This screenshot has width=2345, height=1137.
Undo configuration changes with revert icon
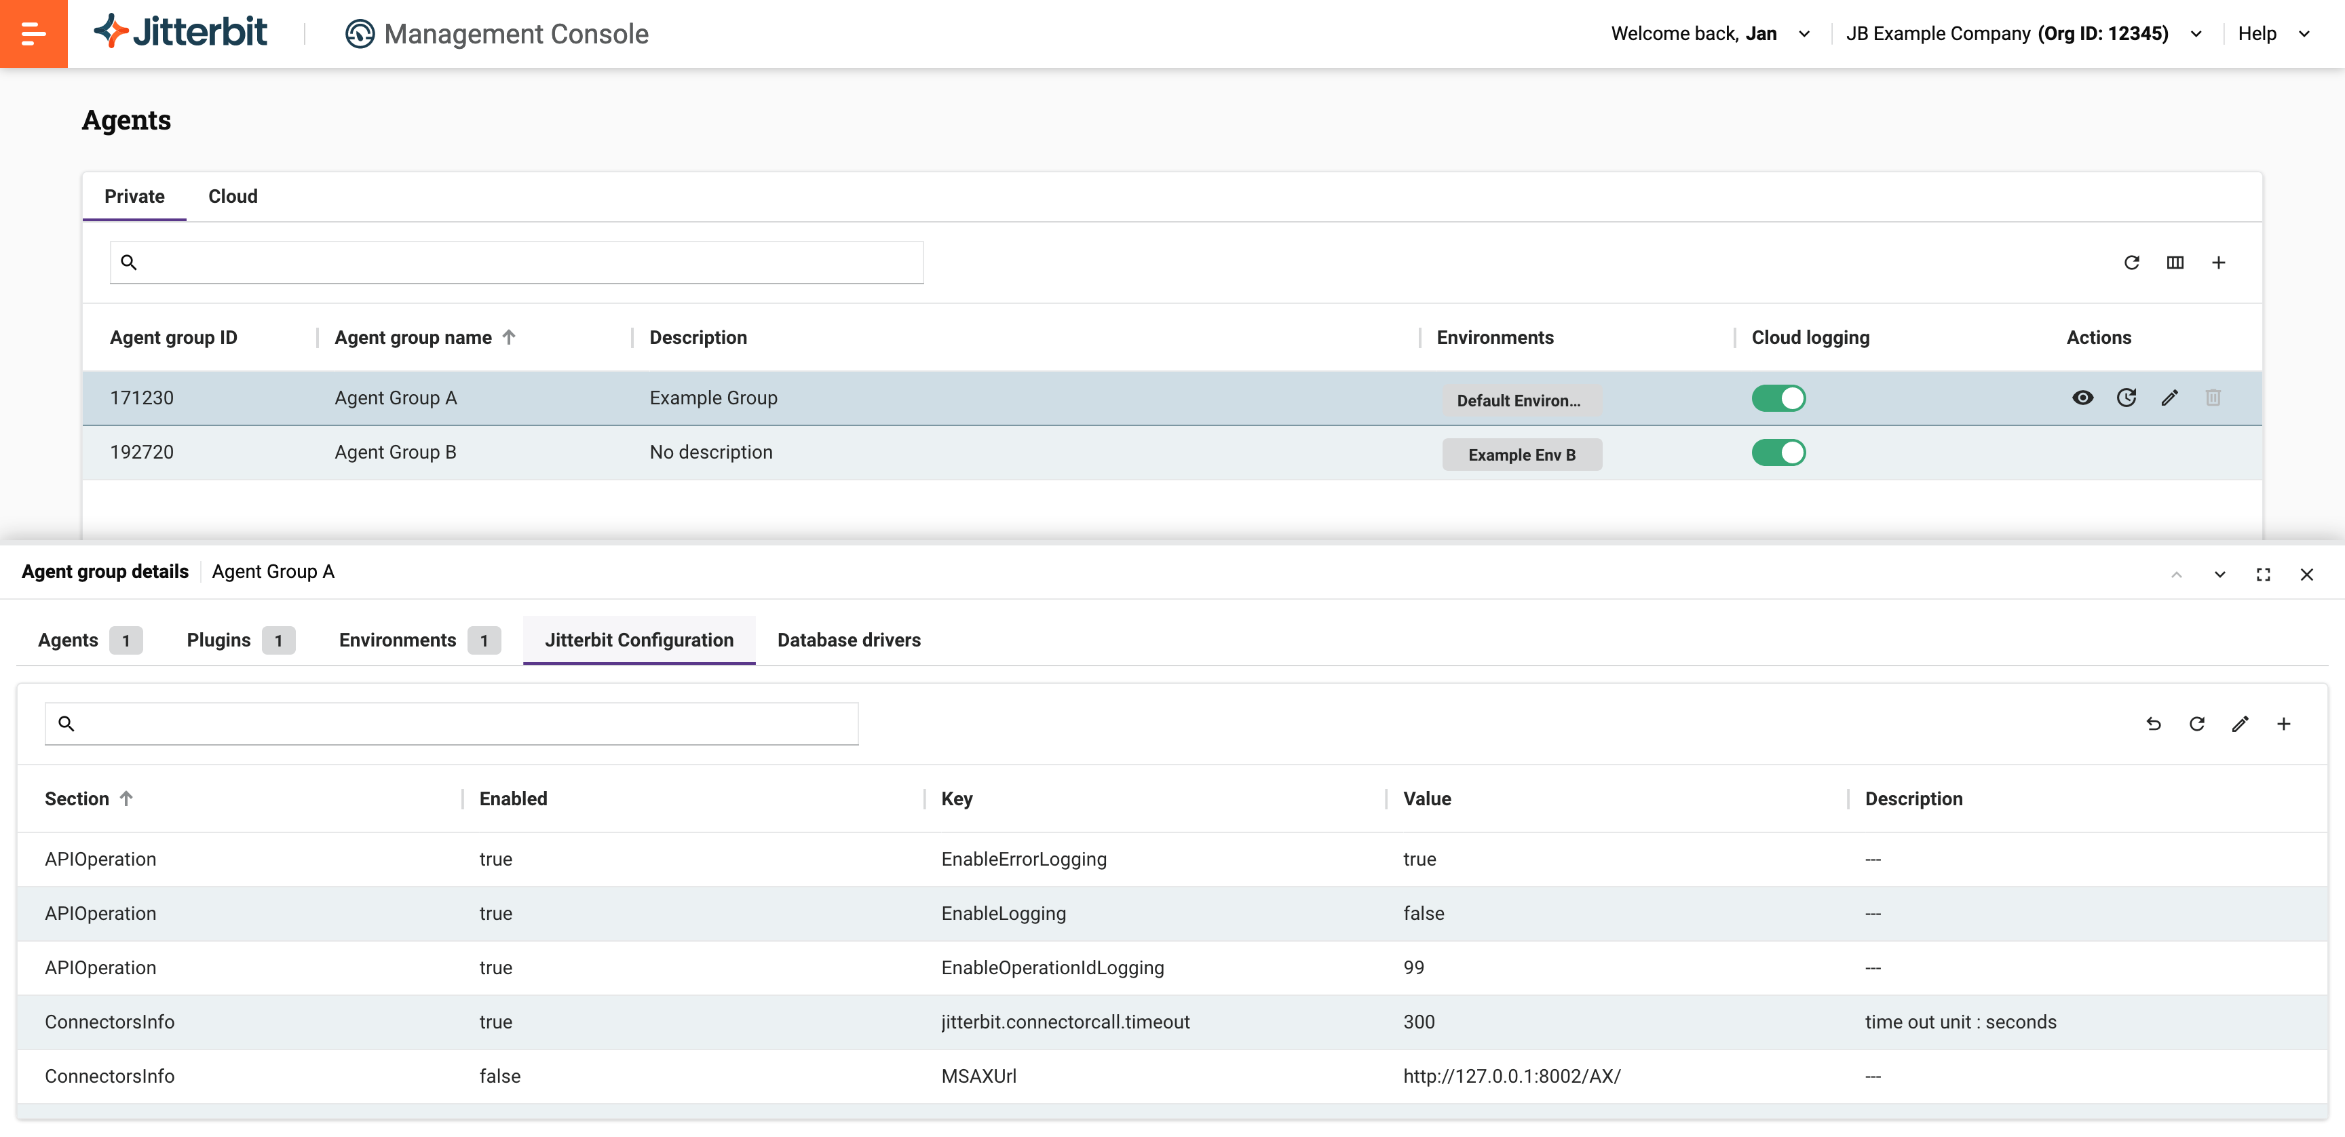pyautogui.click(x=2153, y=724)
